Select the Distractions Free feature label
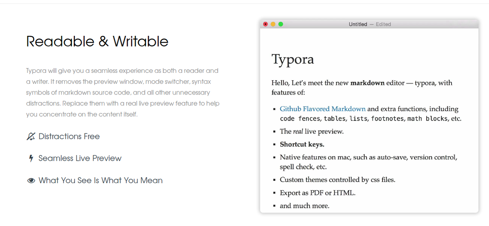Viewport: 489px width, 226px height. click(x=69, y=137)
